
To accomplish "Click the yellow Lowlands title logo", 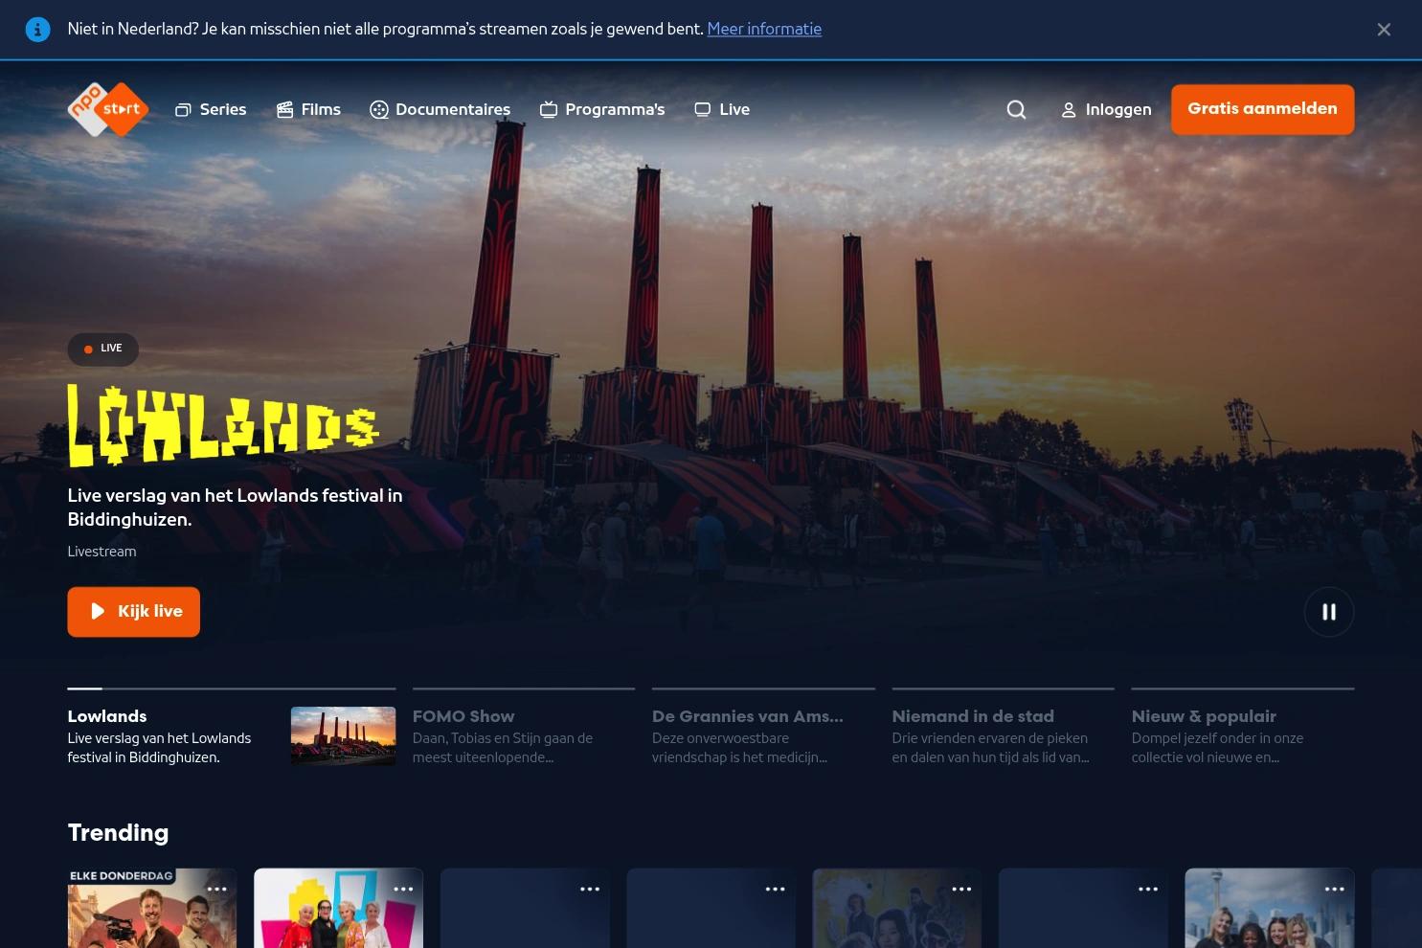I will point(223,425).
